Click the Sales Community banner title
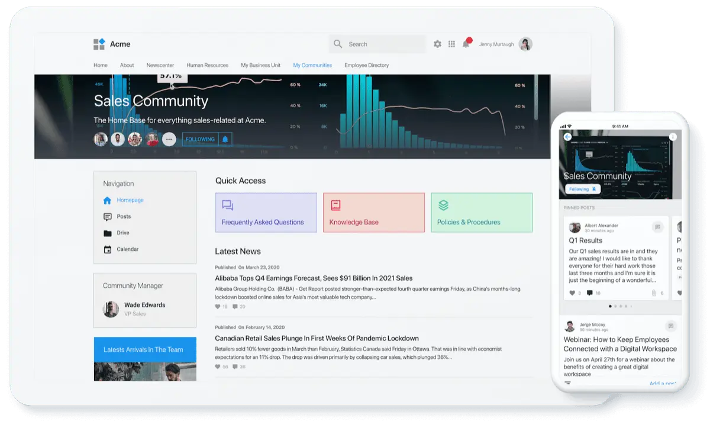The width and height of the screenshot is (710, 424). point(151,101)
